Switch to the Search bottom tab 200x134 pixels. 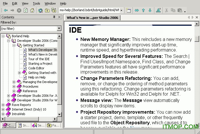[x=38, y=125]
